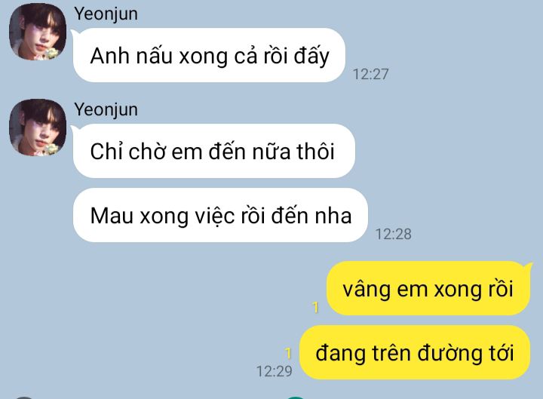The height and width of the screenshot is (399, 543).
Task: Tap unread count '1' beside 'vâng em xong rồi'
Action: 315,307
